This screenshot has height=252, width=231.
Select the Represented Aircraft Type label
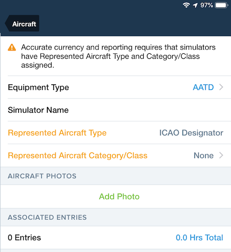click(x=57, y=133)
